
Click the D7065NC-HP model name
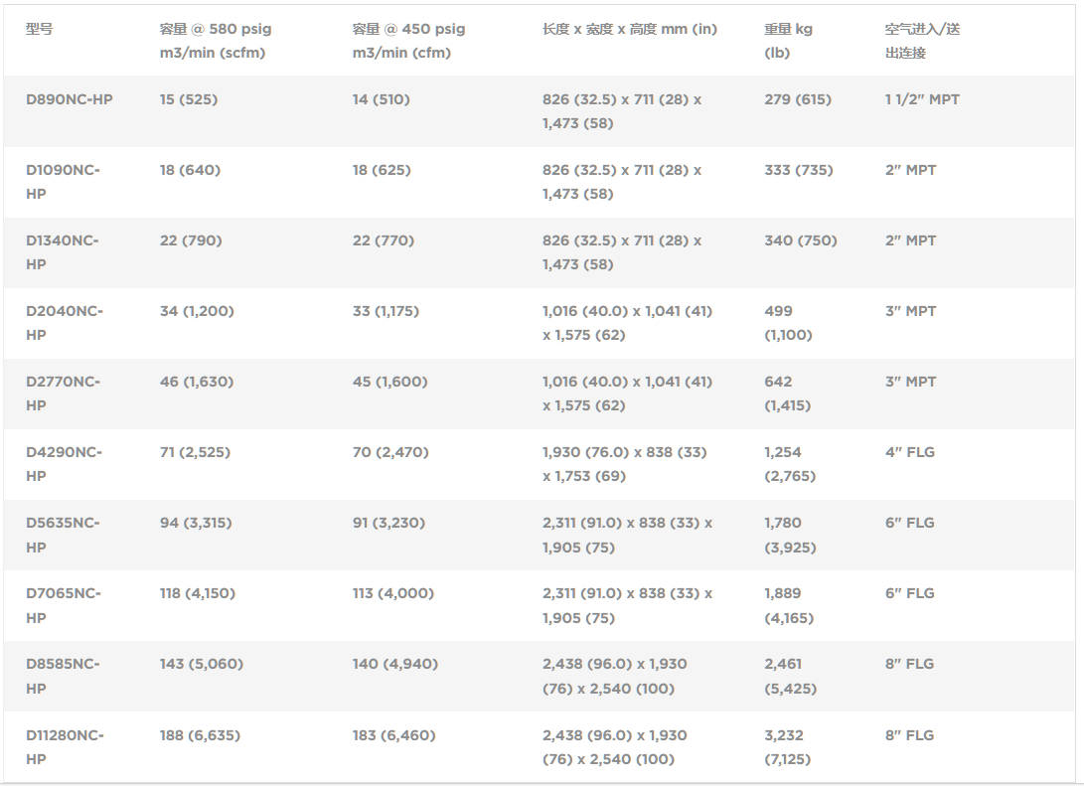point(63,605)
